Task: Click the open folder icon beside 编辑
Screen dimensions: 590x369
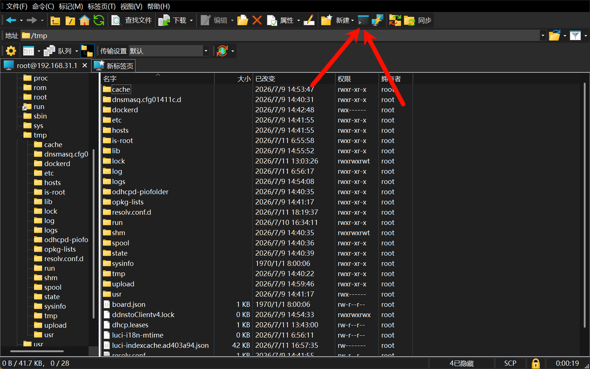Action: (x=243, y=20)
